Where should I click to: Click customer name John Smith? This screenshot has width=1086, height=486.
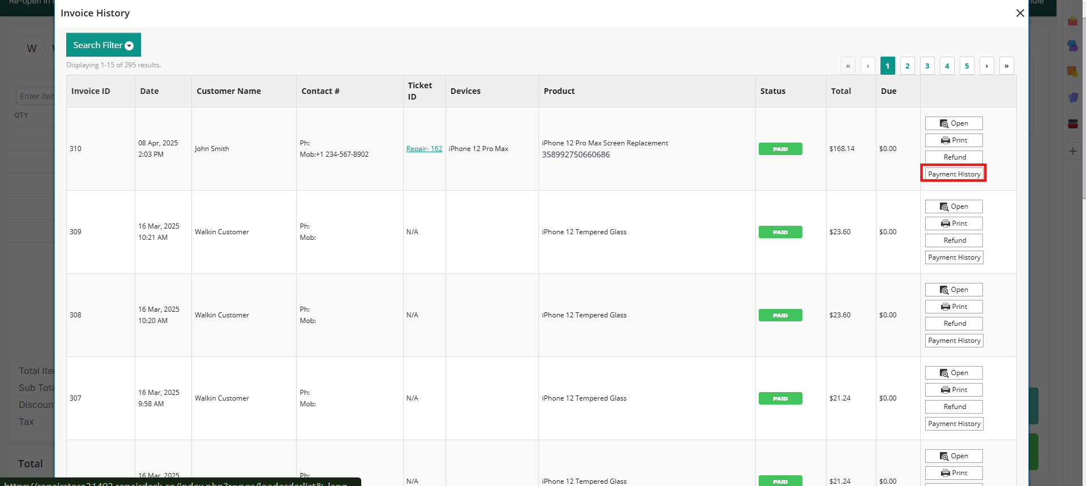(212, 149)
